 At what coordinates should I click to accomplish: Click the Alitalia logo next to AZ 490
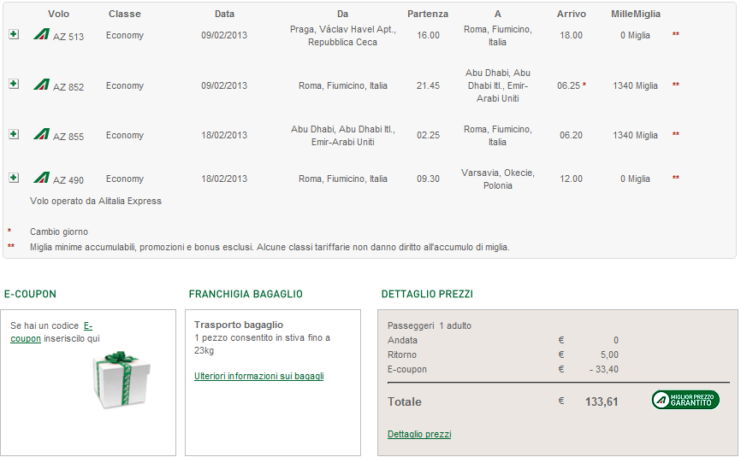click(x=42, y=178)
